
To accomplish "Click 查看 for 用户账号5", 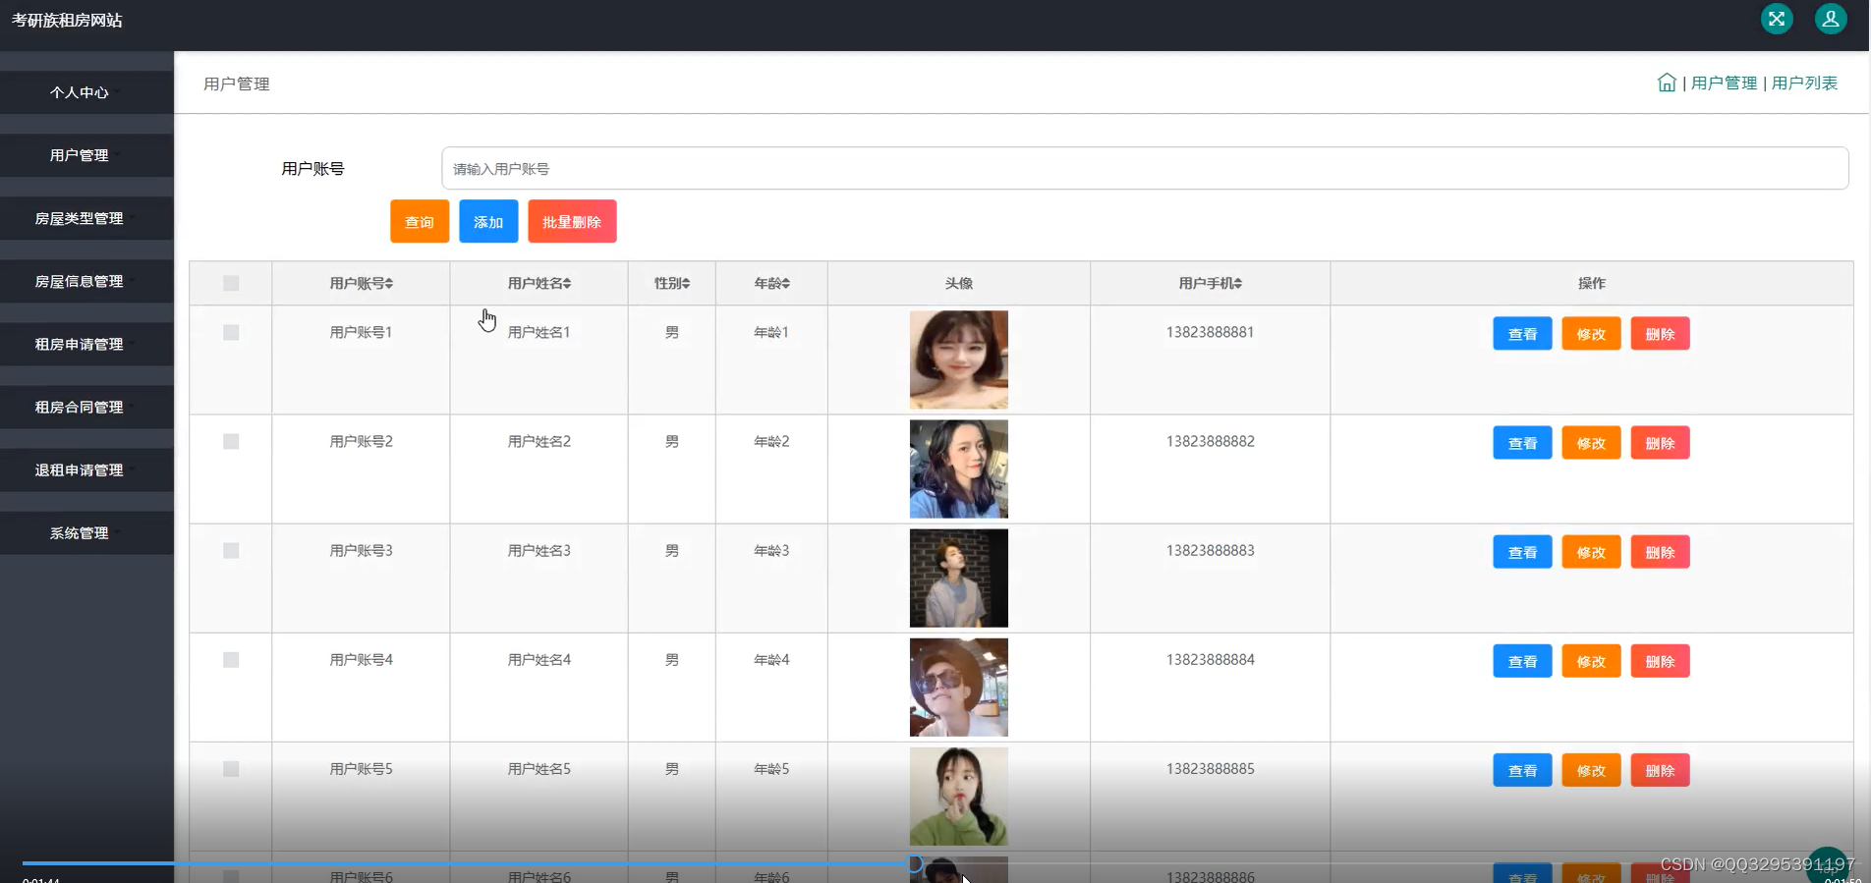I will pos(1522,770).
